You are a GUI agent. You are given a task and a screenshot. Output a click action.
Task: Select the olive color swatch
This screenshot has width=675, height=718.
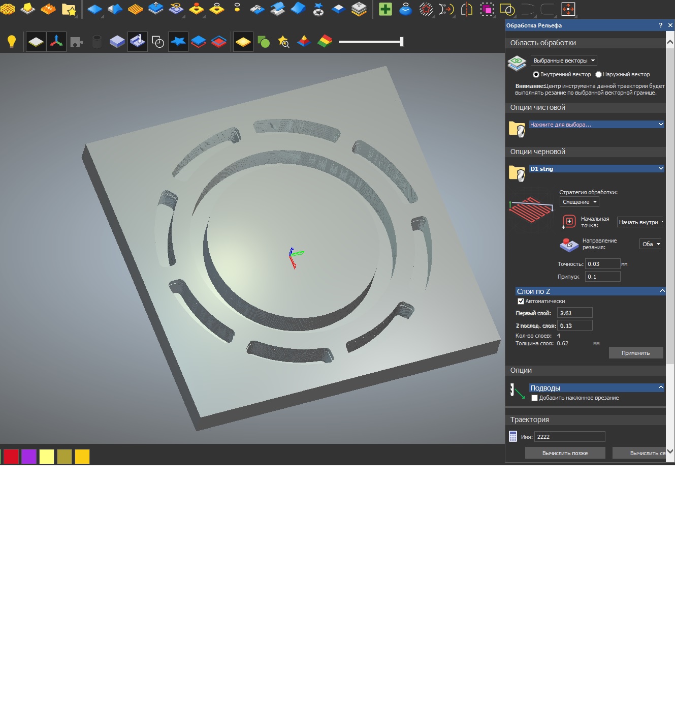click(65, 457)
